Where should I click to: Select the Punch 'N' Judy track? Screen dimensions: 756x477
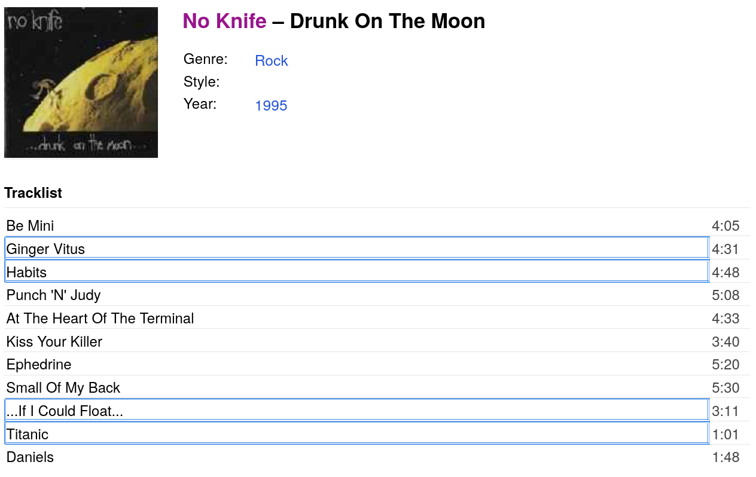click(53, 295)
